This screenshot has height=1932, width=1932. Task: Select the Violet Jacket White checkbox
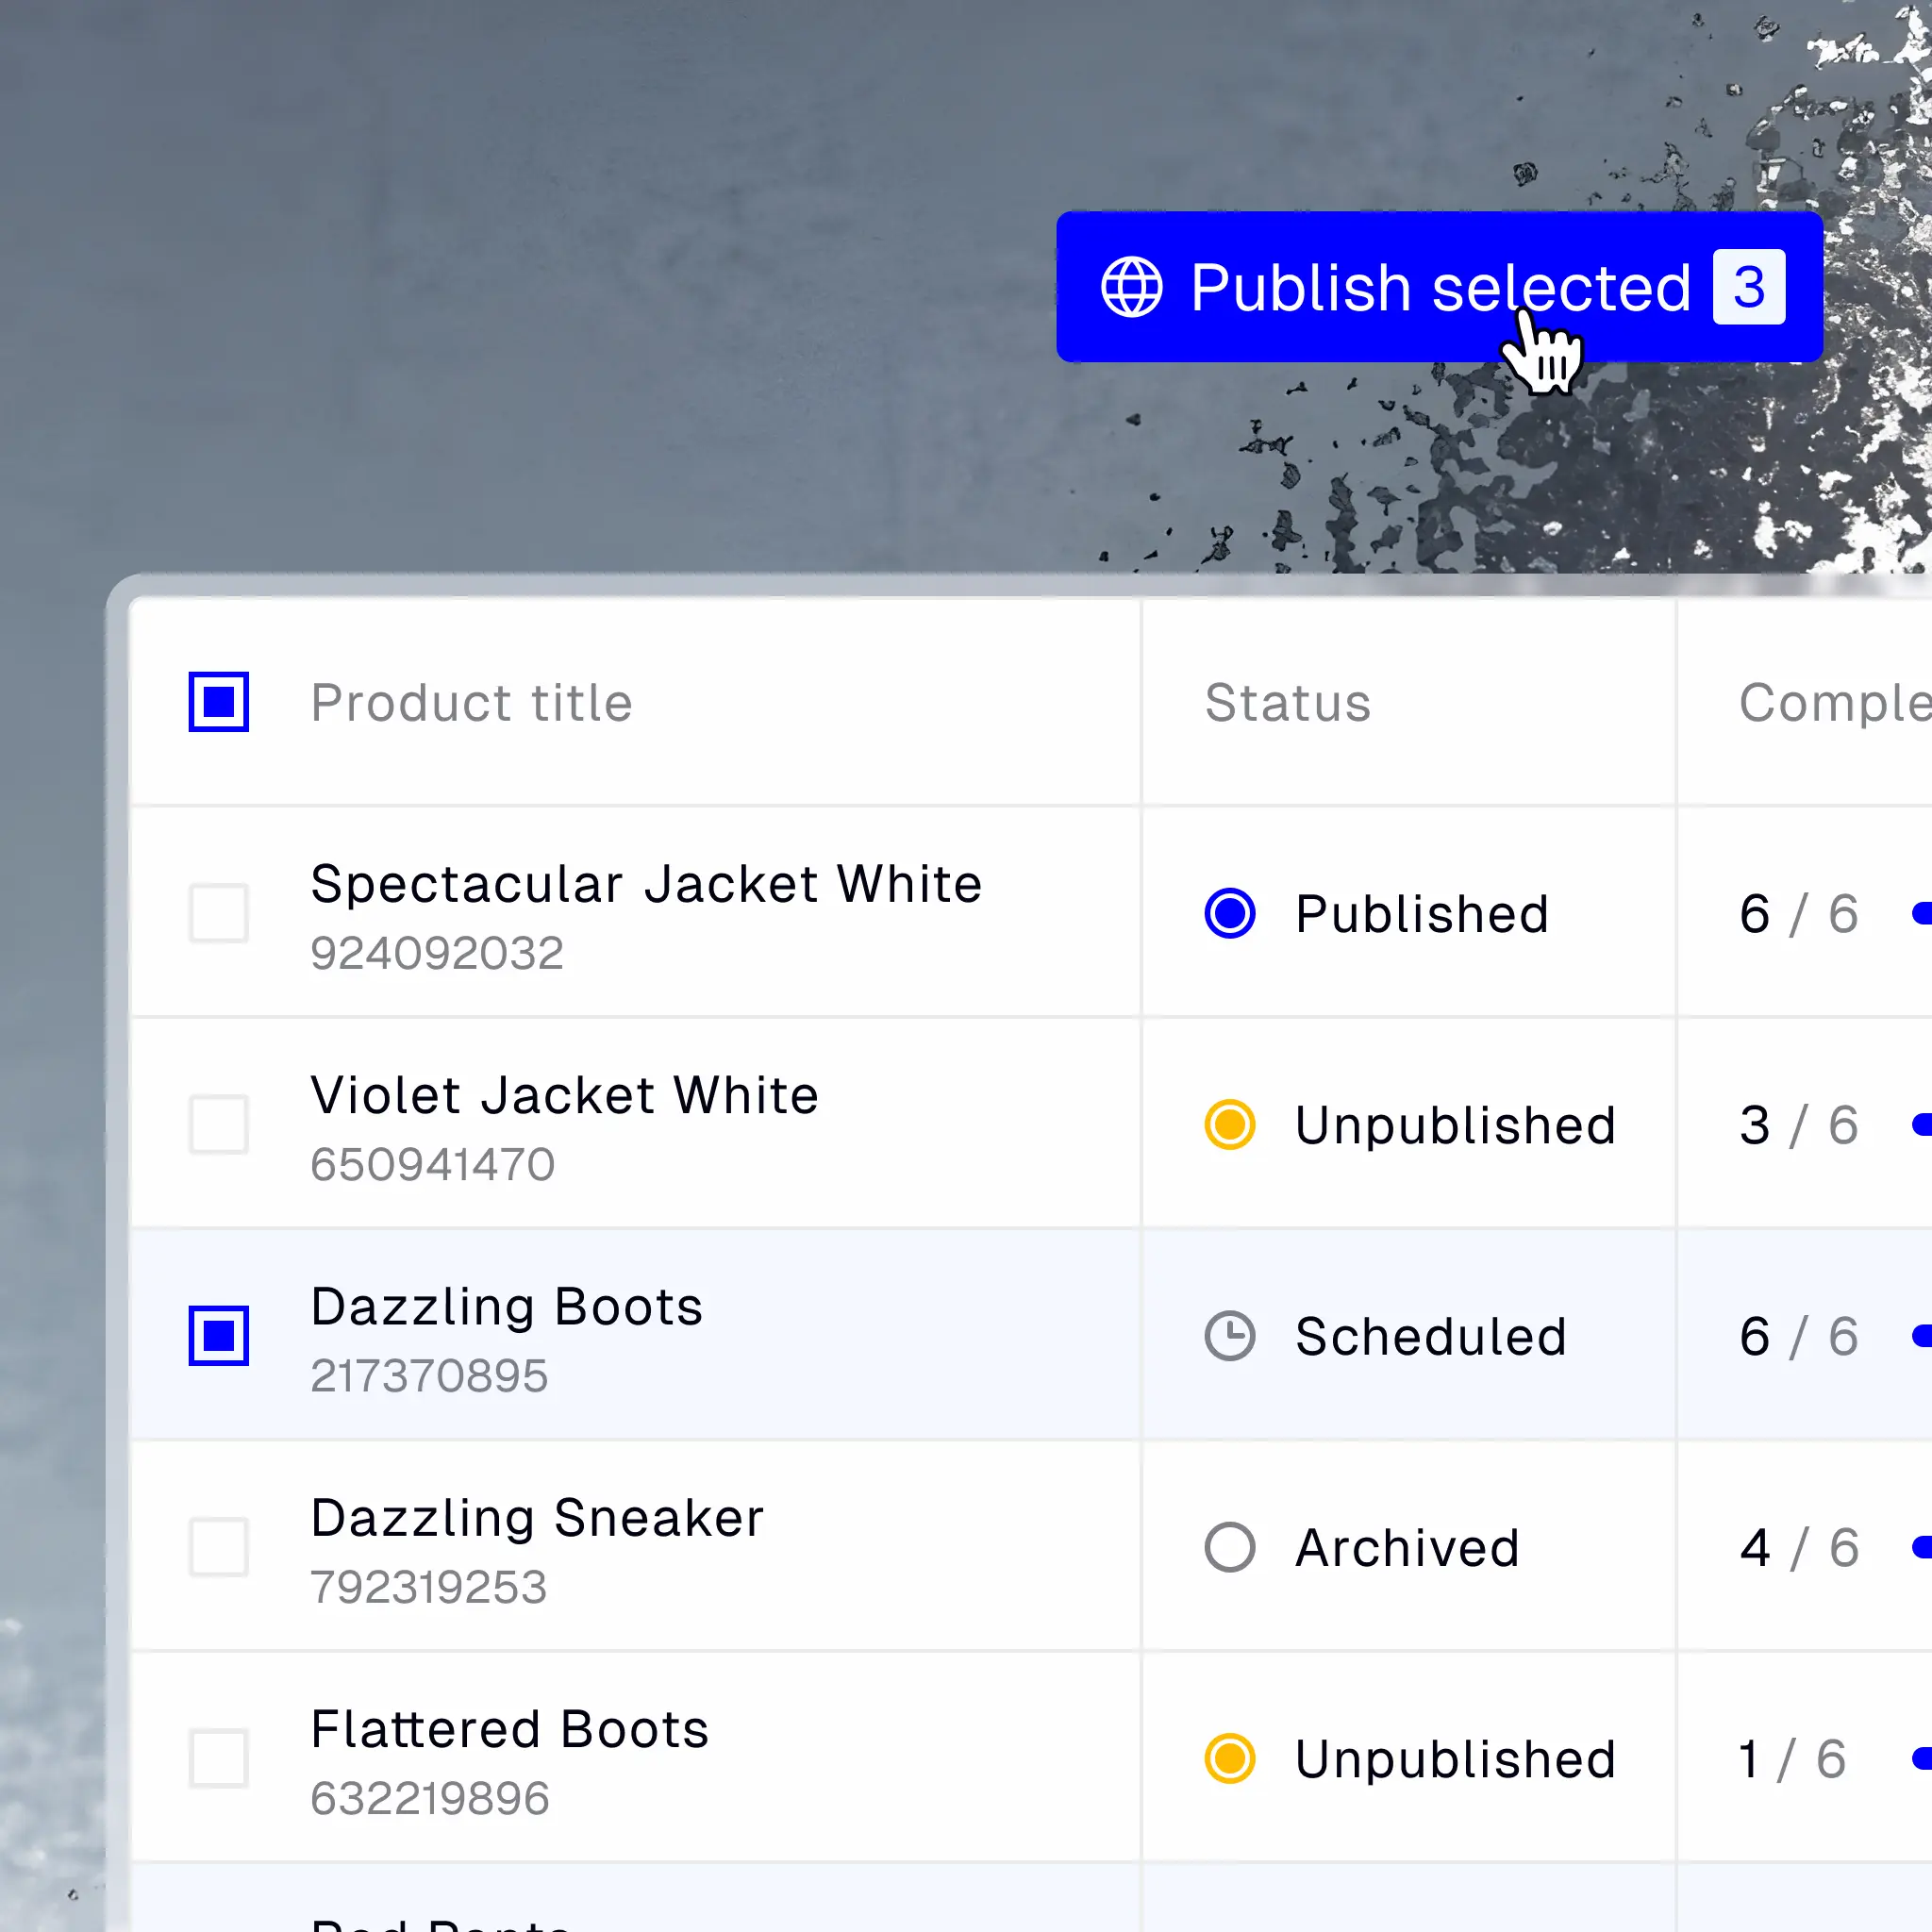pos(218,1124)
